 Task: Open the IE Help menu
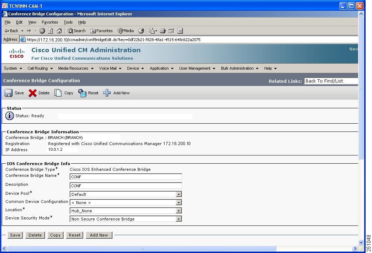(82, 22)
